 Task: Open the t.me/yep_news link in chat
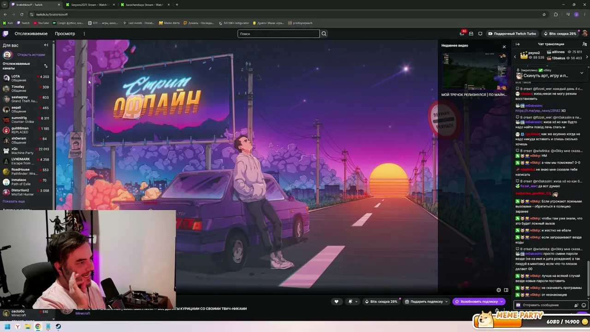[x=538, y=111]
